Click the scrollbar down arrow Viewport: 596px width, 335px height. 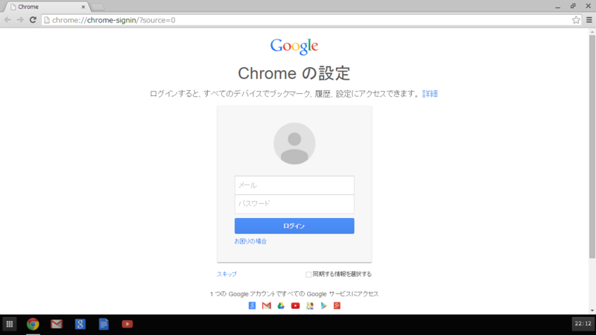(x=592, y=310)
